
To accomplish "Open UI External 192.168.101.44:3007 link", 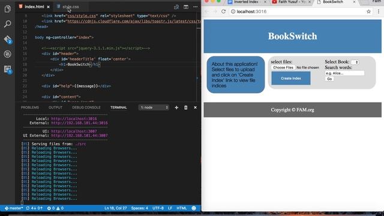I will (x=79, y=136).
